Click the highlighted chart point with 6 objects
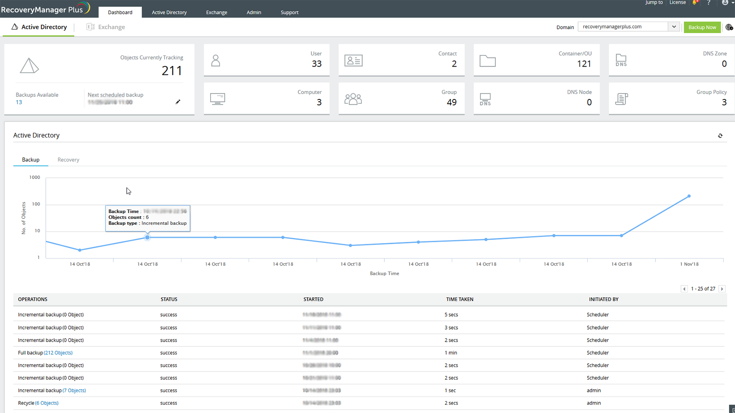 click(x=147, y=237)
